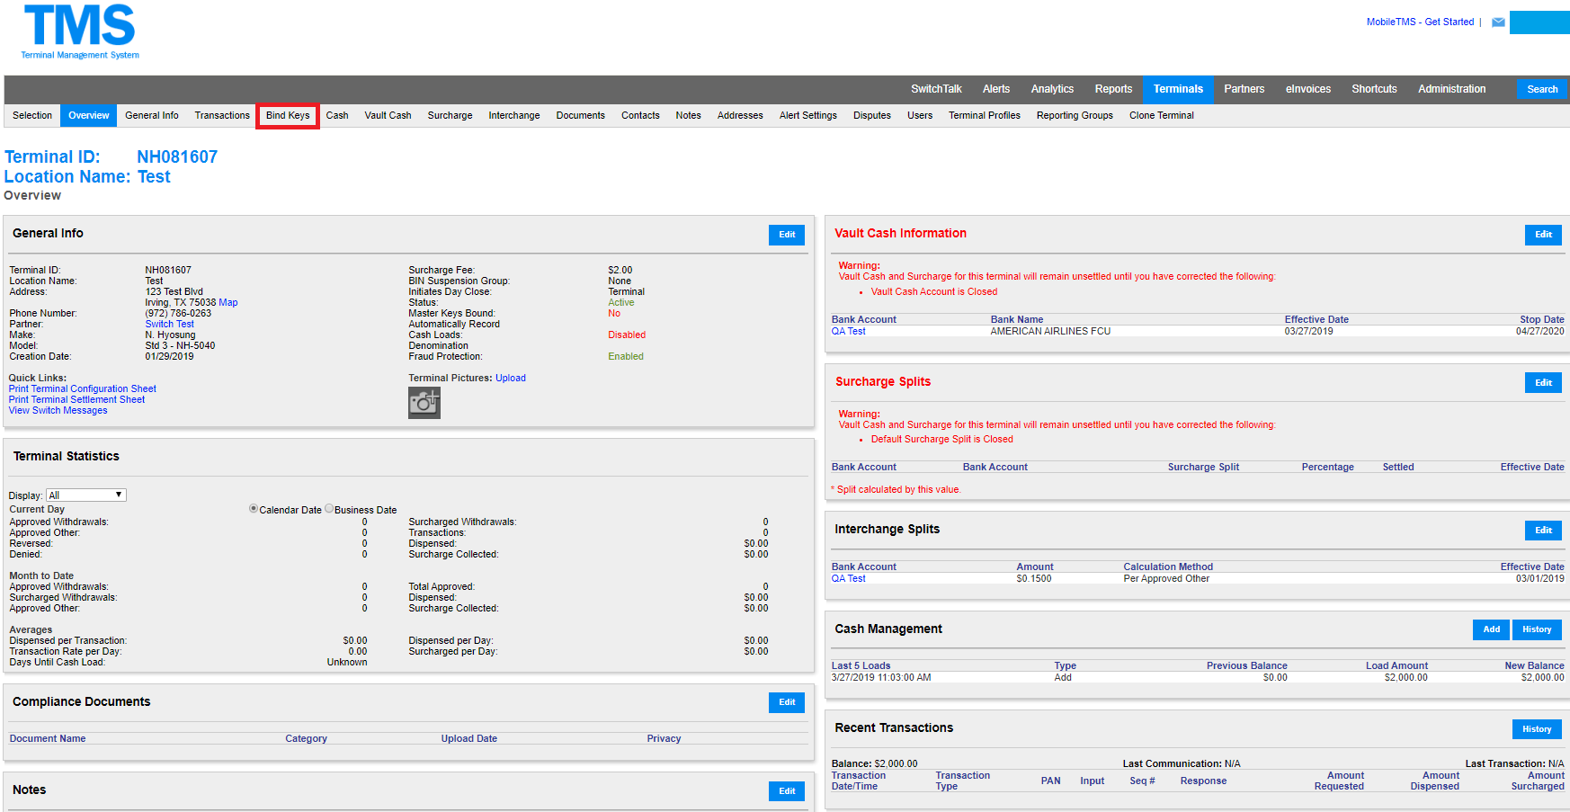Screen dimensions: 1570x812
Task: Open History in Recent Transactions
Action: [1537, 729]
